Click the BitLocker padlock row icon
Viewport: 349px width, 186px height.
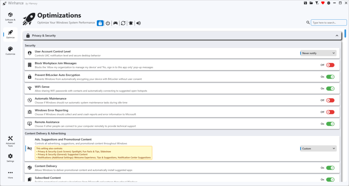coord(30,77)
